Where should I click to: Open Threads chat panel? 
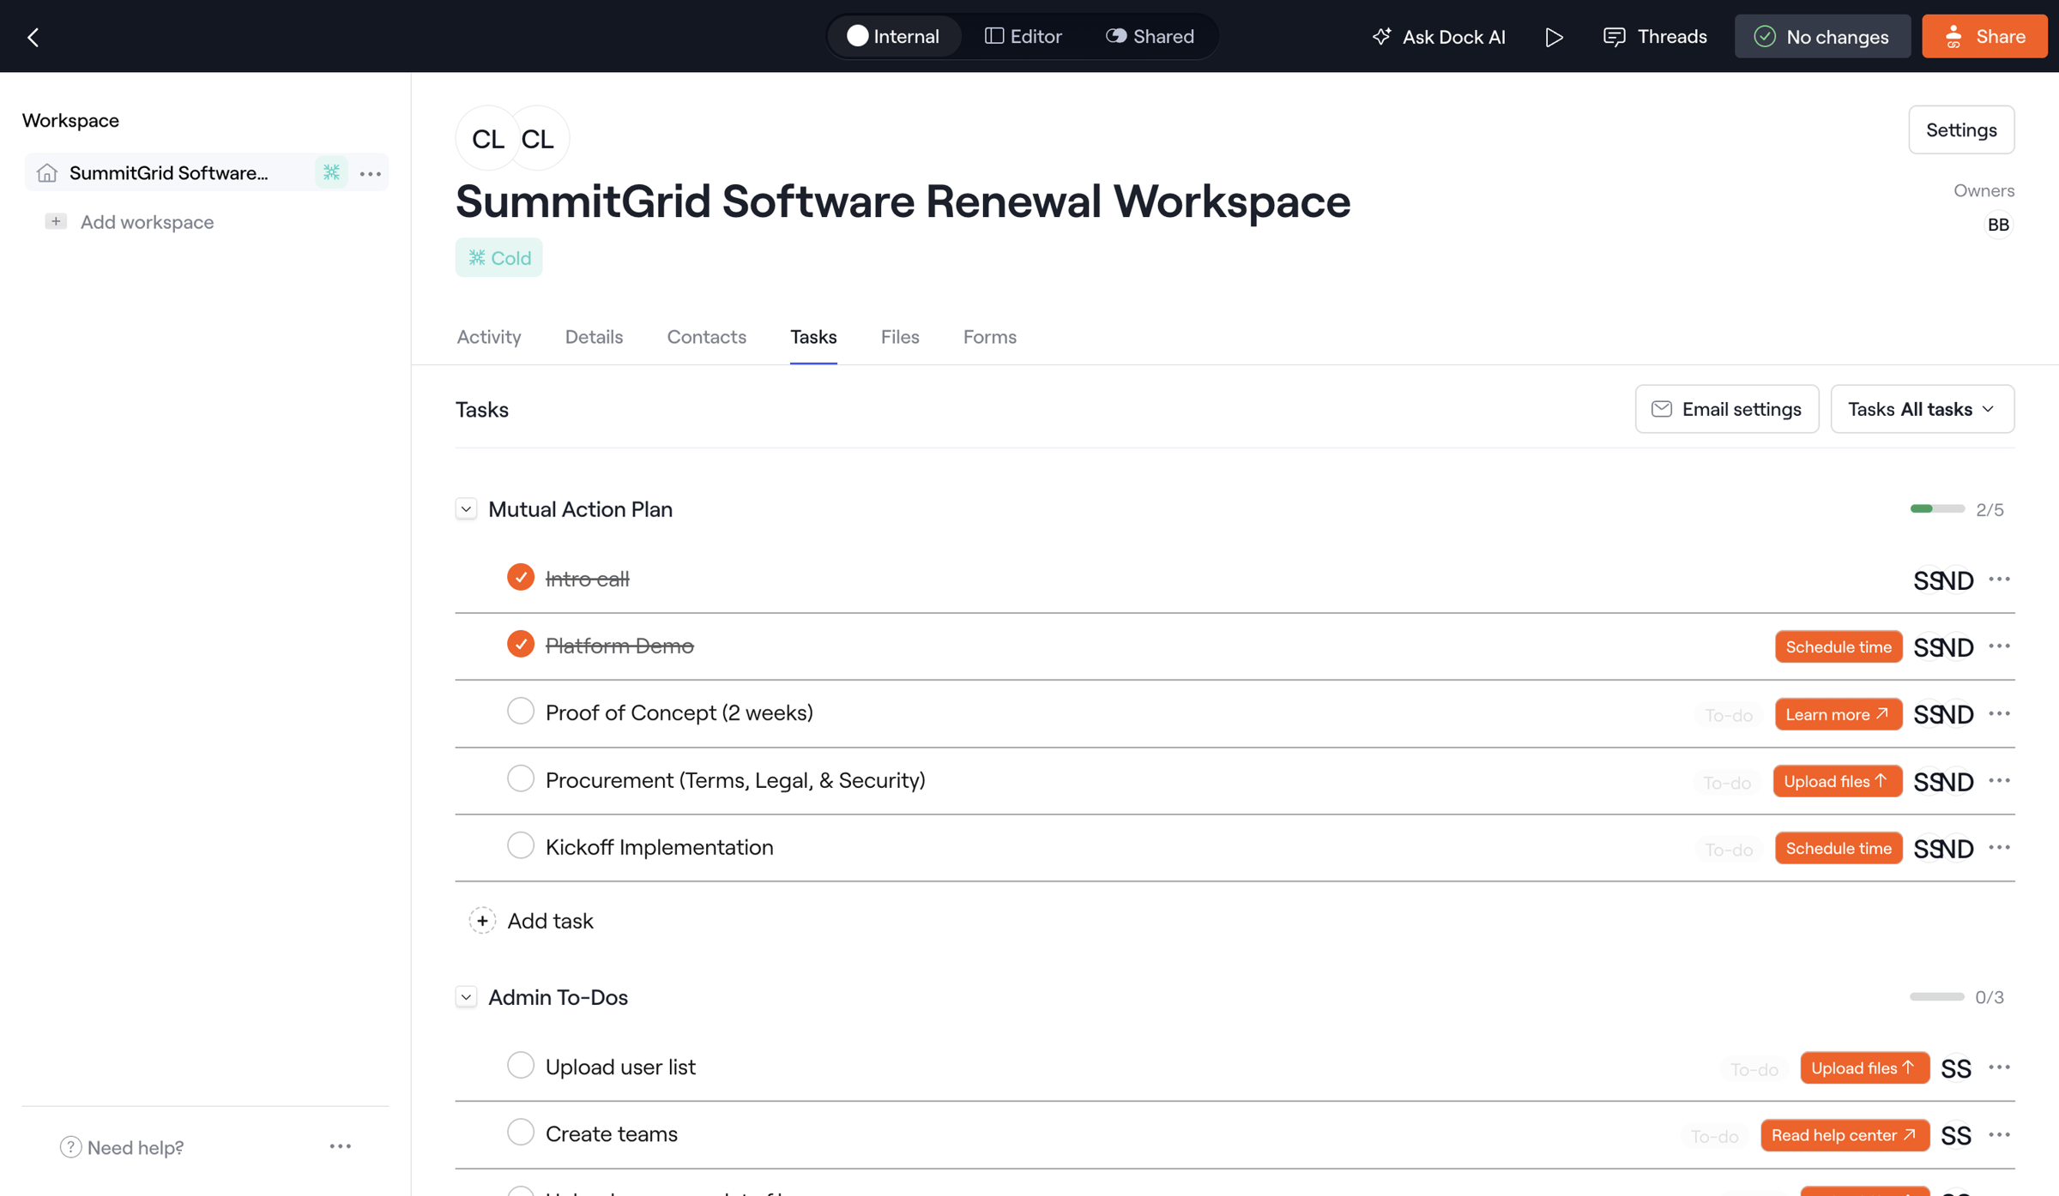click(x=1655, y=37)
